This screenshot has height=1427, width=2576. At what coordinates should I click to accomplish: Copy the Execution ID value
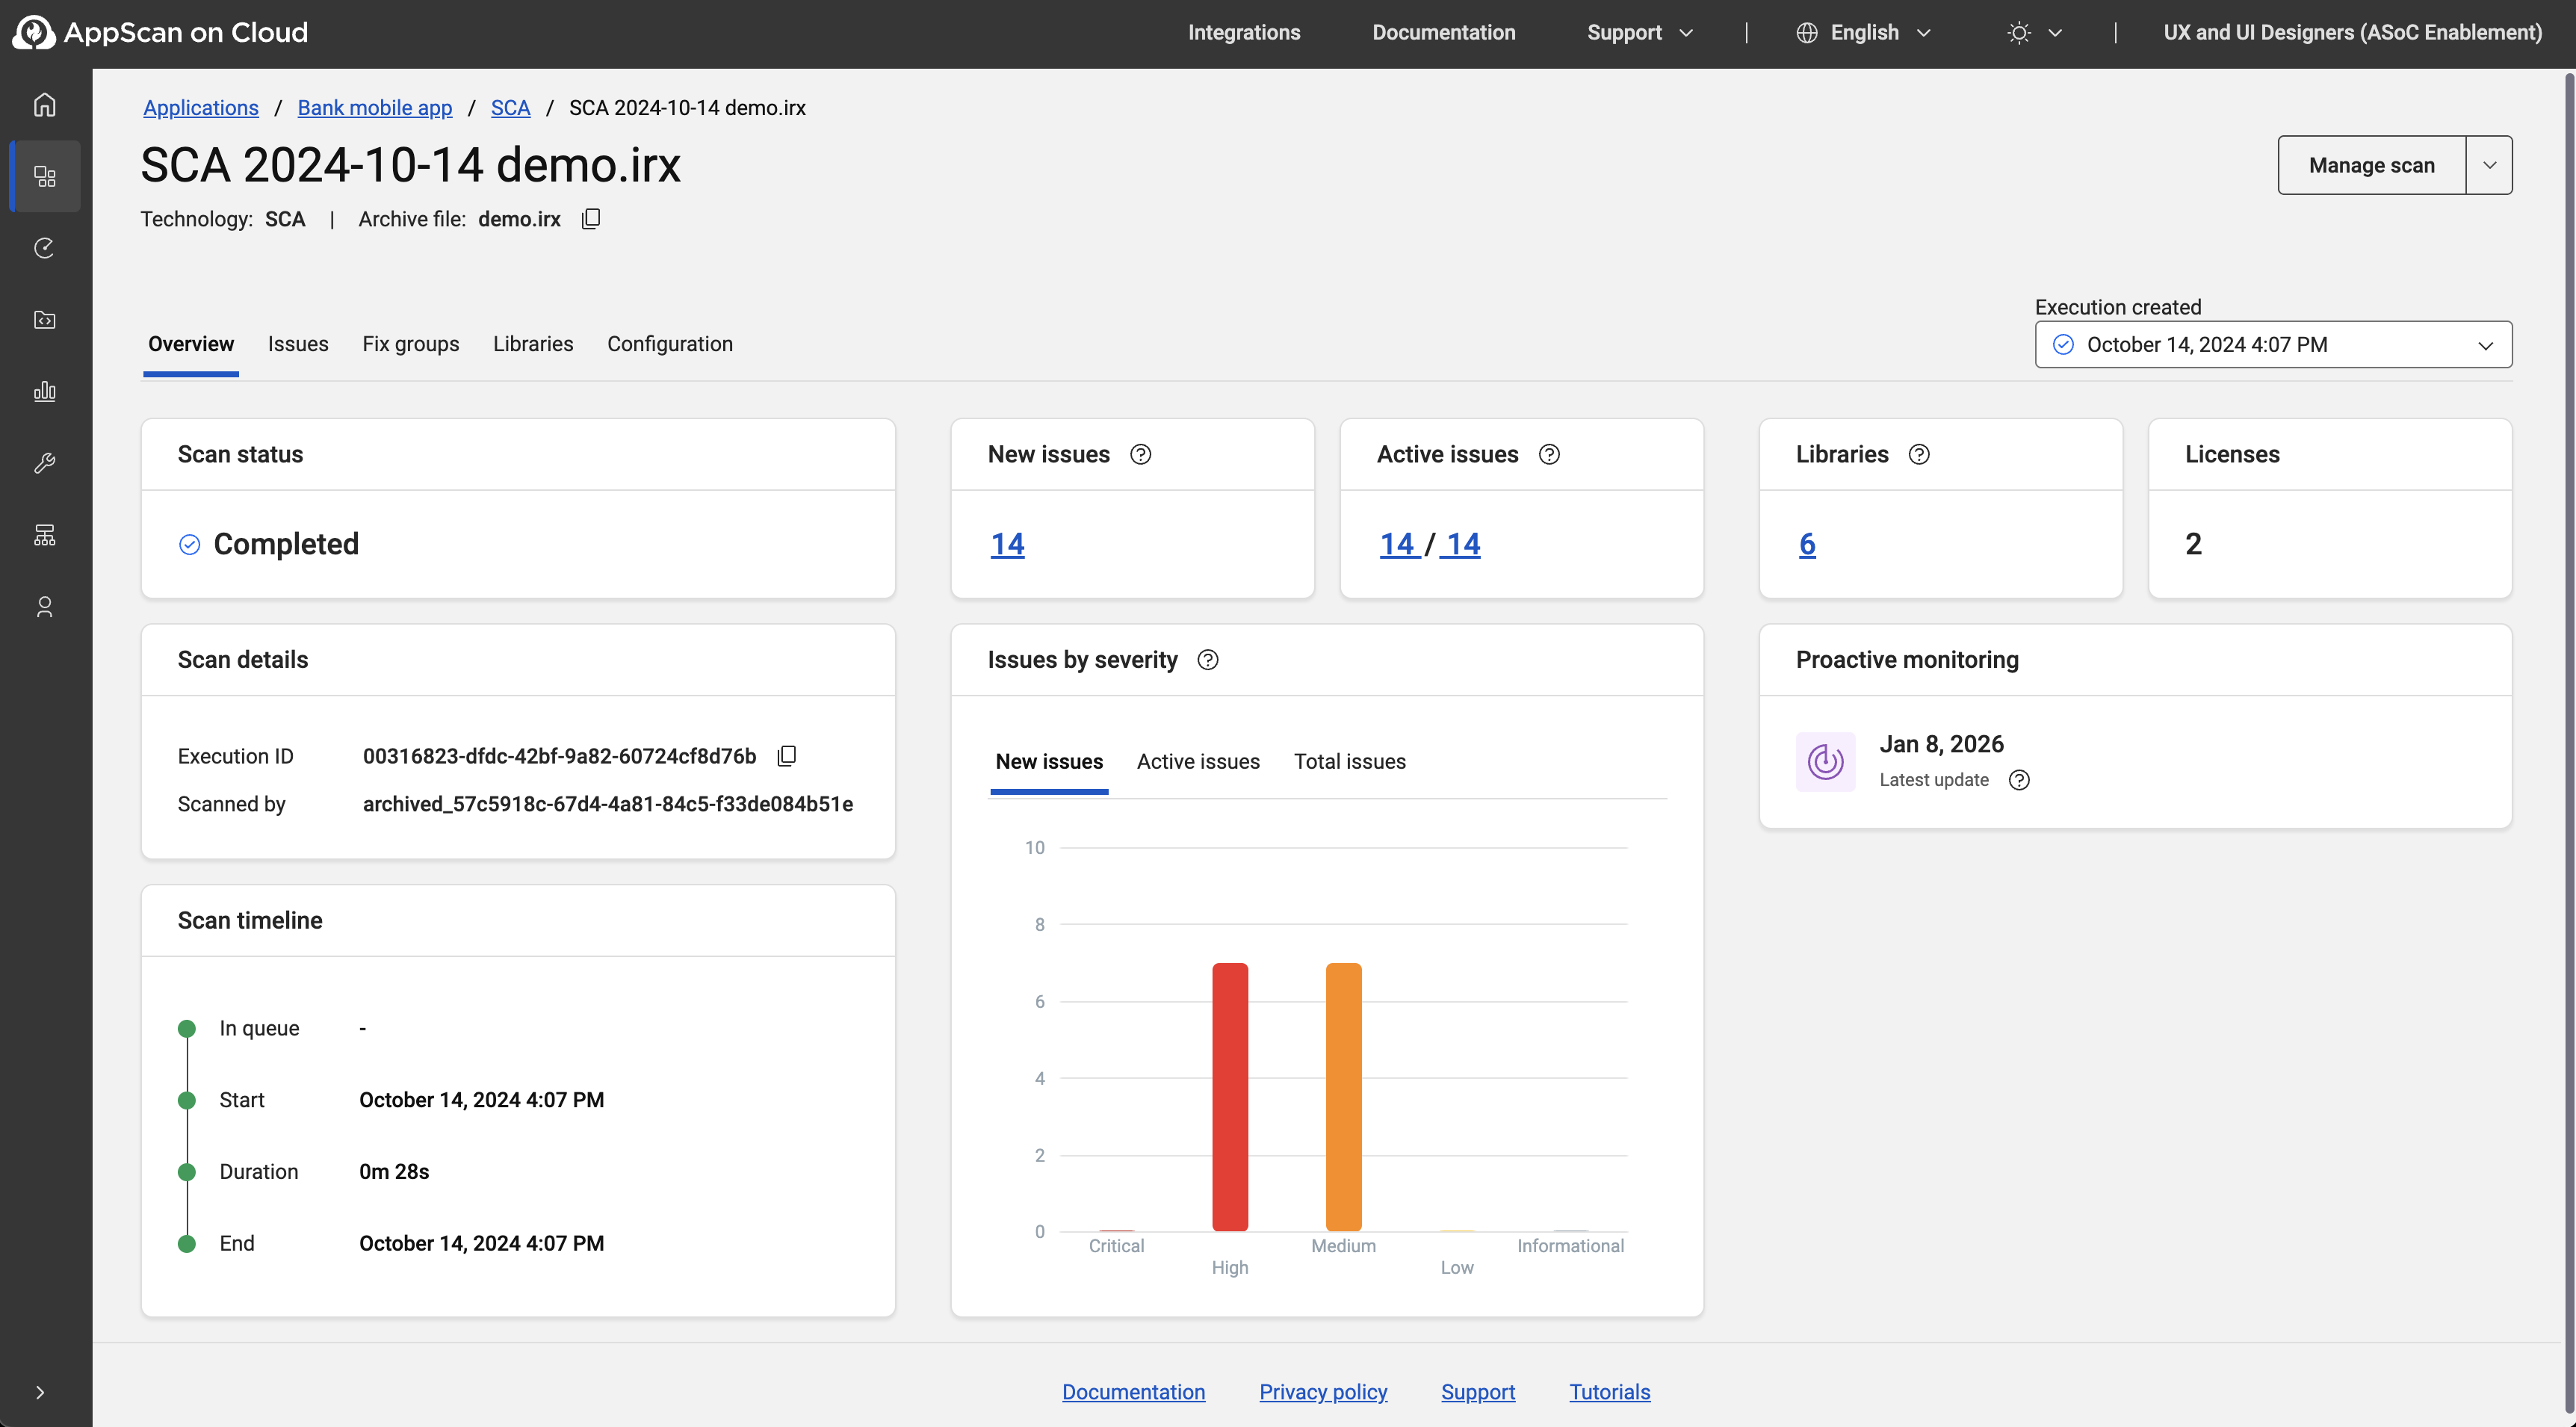click(x=787, y=756)
